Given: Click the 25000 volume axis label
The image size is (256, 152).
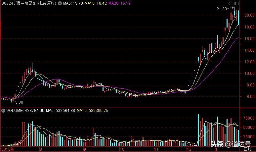Looking at the screenshot, I should coord(249,136).
